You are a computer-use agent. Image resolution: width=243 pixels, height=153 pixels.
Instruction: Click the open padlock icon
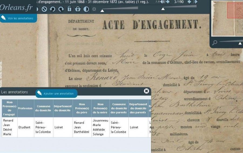(x=69, y=9)
